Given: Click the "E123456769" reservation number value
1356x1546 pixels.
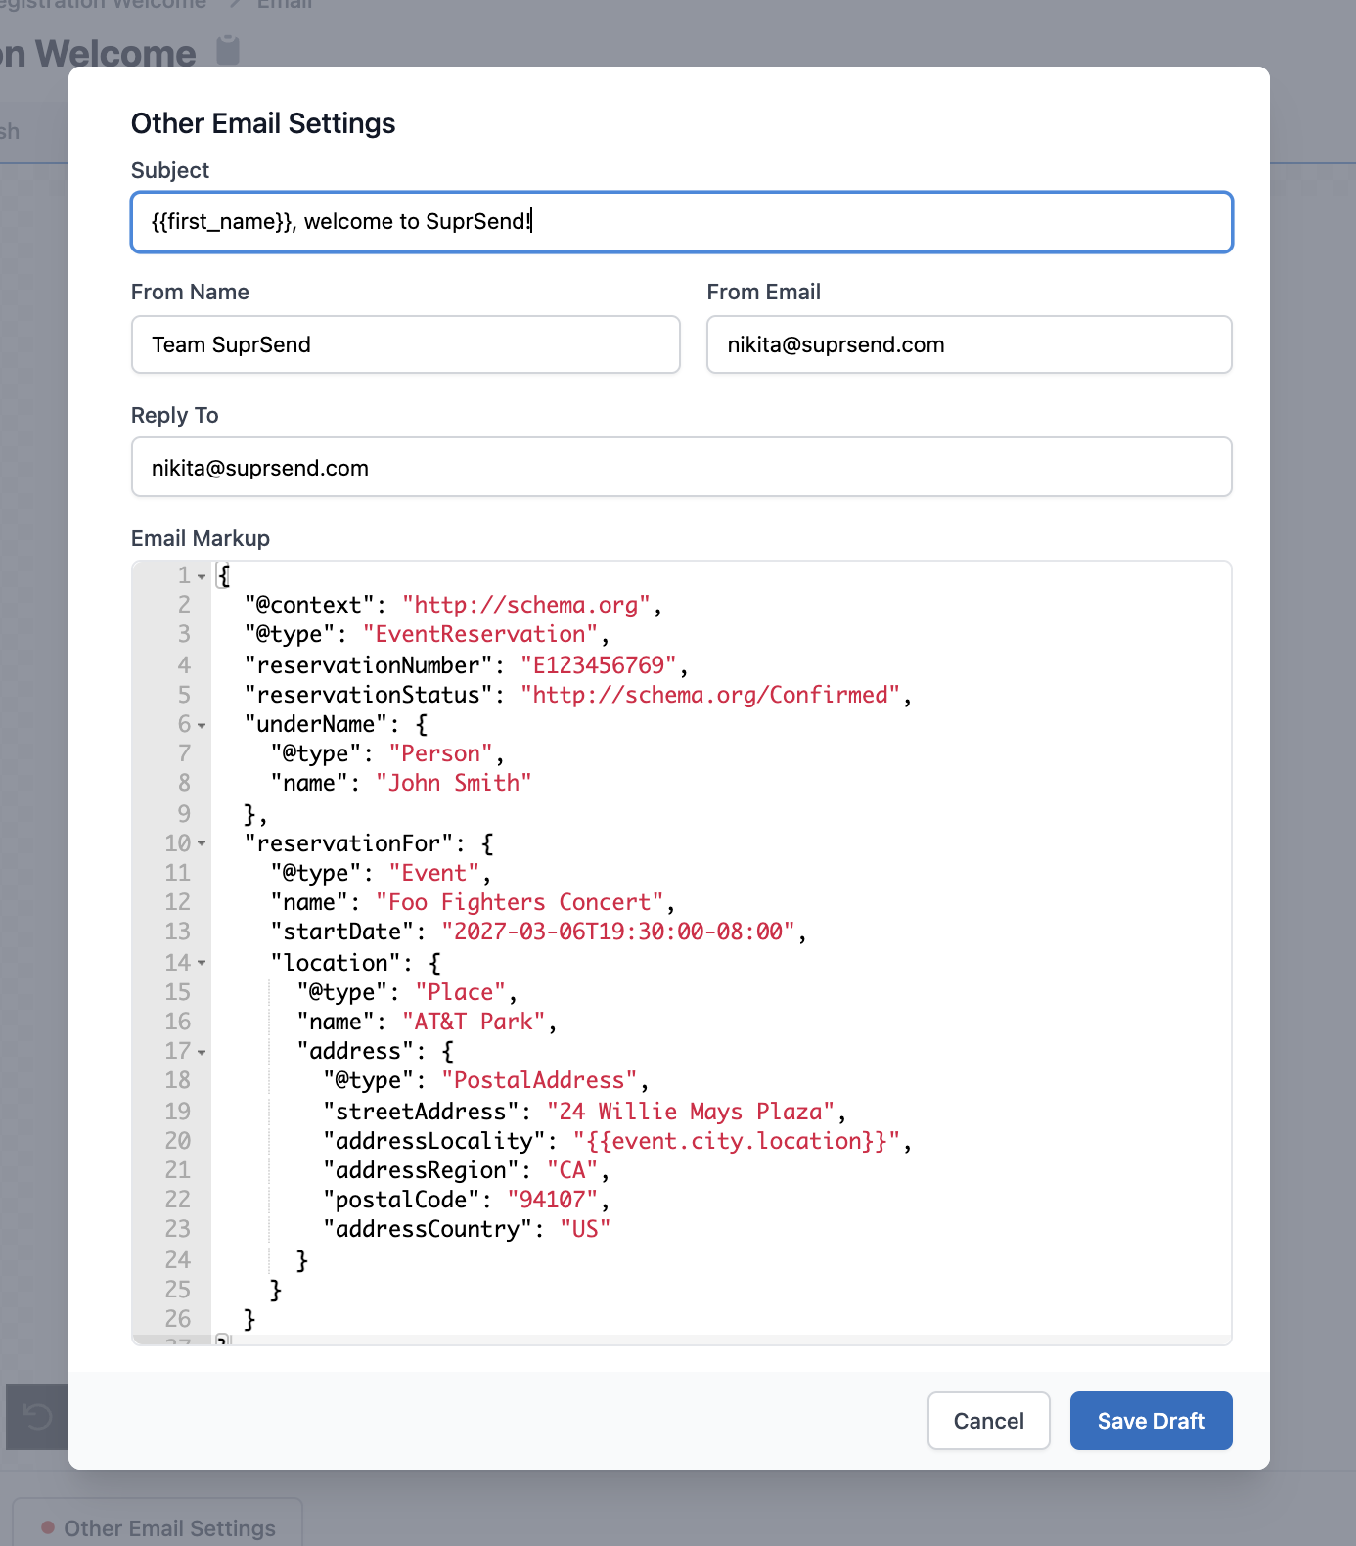Looking at the screenshot, I should coord(599,665).
